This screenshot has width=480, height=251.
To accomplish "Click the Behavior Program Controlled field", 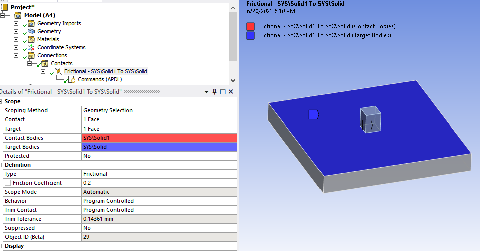I will tap(158, 201).
